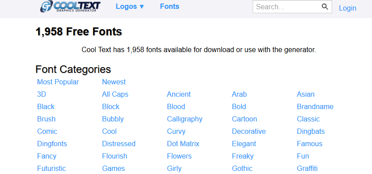Browse Cartoon fonts
372x174 pixels.
click(244, 119)
